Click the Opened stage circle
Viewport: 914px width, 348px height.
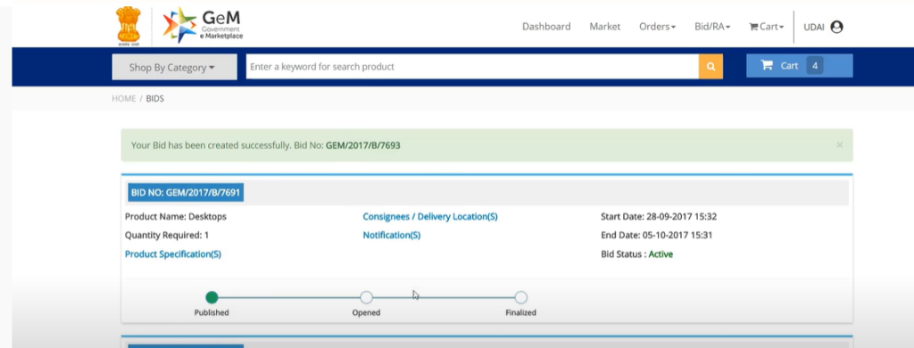[x=366, y=297]
